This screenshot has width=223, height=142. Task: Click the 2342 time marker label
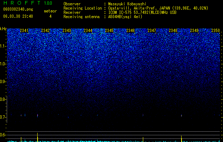click(45, 31)
